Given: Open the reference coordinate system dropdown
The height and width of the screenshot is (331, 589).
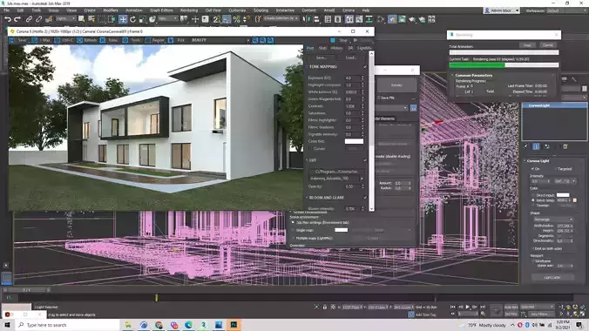Looking at the screenshot, I should [x=167, y=19].
